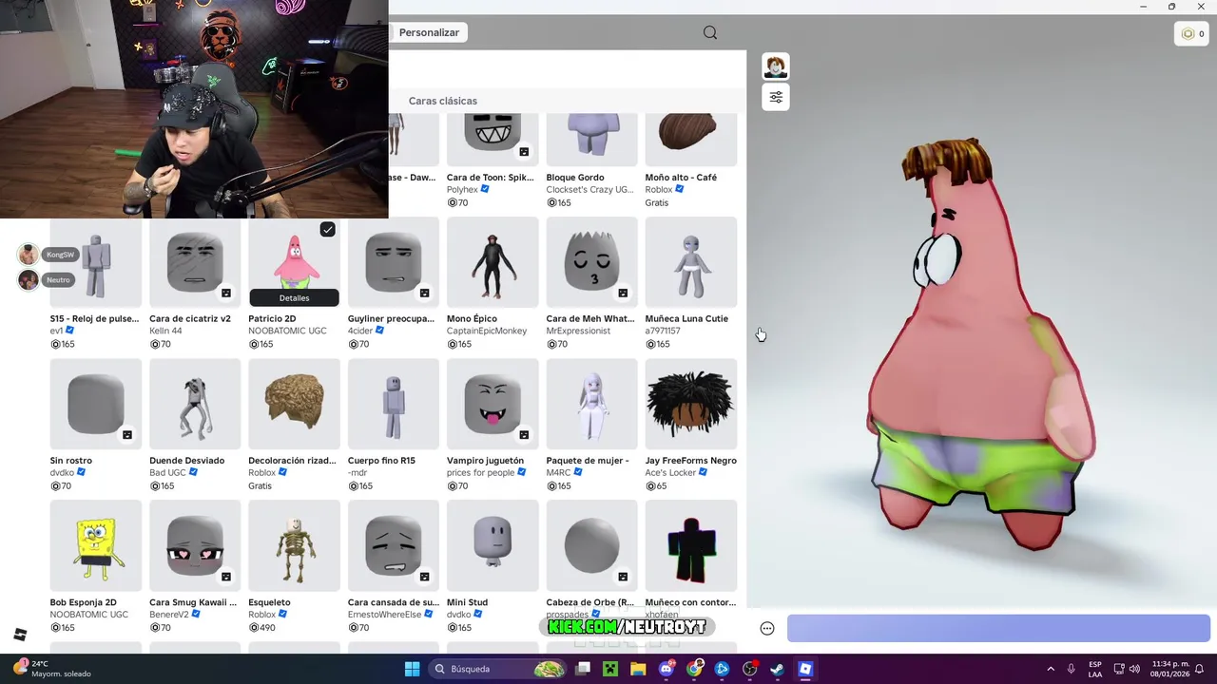
Task: Open the Personalizar tab
Action: (x=429, y=32)
